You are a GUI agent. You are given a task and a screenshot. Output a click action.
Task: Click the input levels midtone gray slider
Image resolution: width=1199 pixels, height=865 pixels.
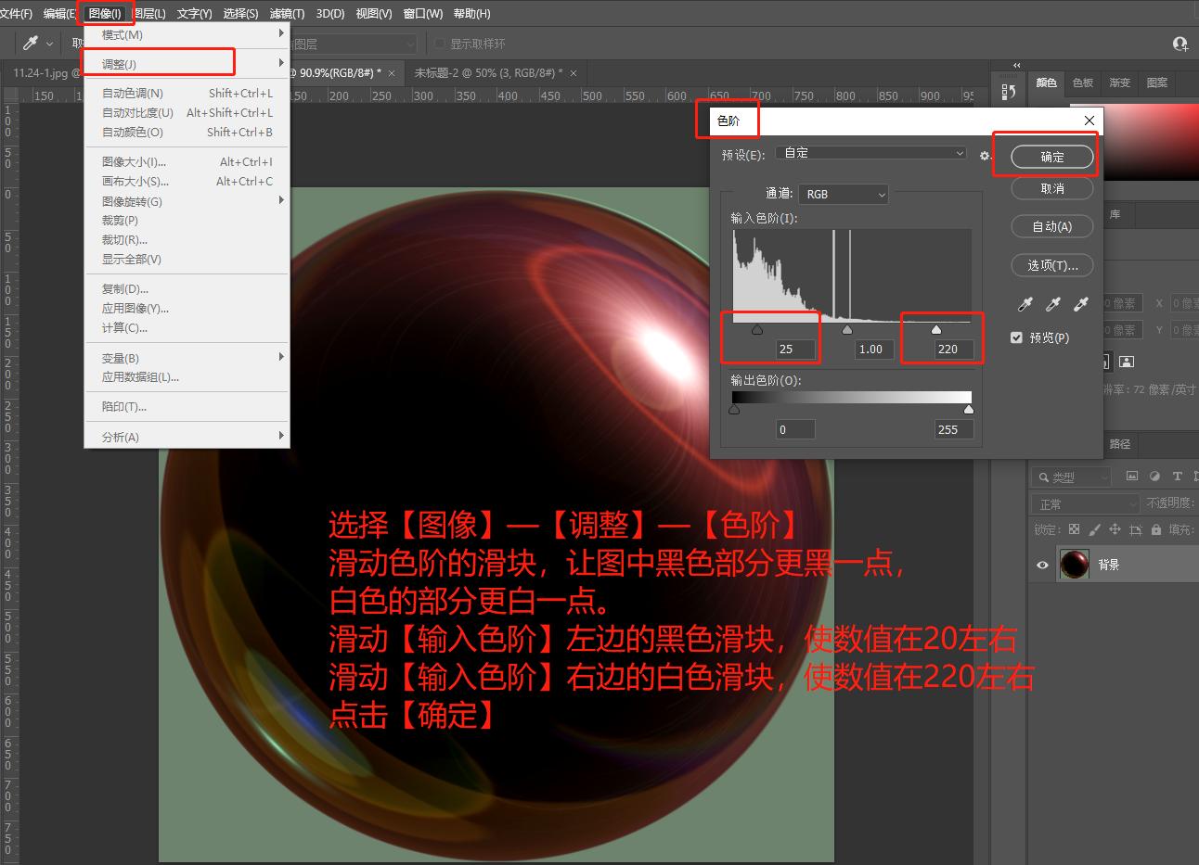[846, 329]
